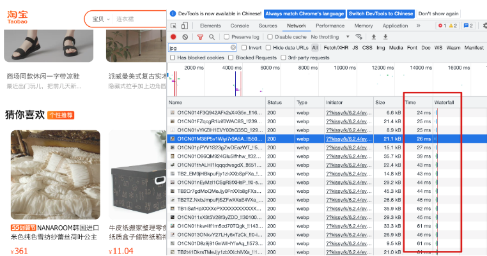Screen dimensions: 487x256
Task: Clear the network log
Action: click(185, 37)
